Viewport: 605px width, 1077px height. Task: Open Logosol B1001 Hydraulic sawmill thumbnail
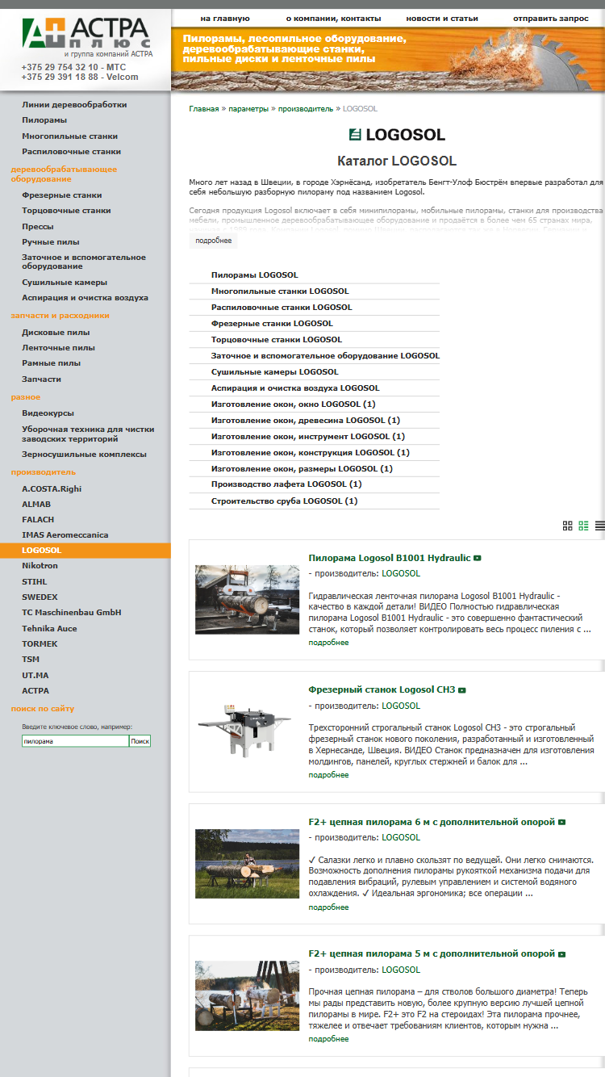(x=247, y=599)
